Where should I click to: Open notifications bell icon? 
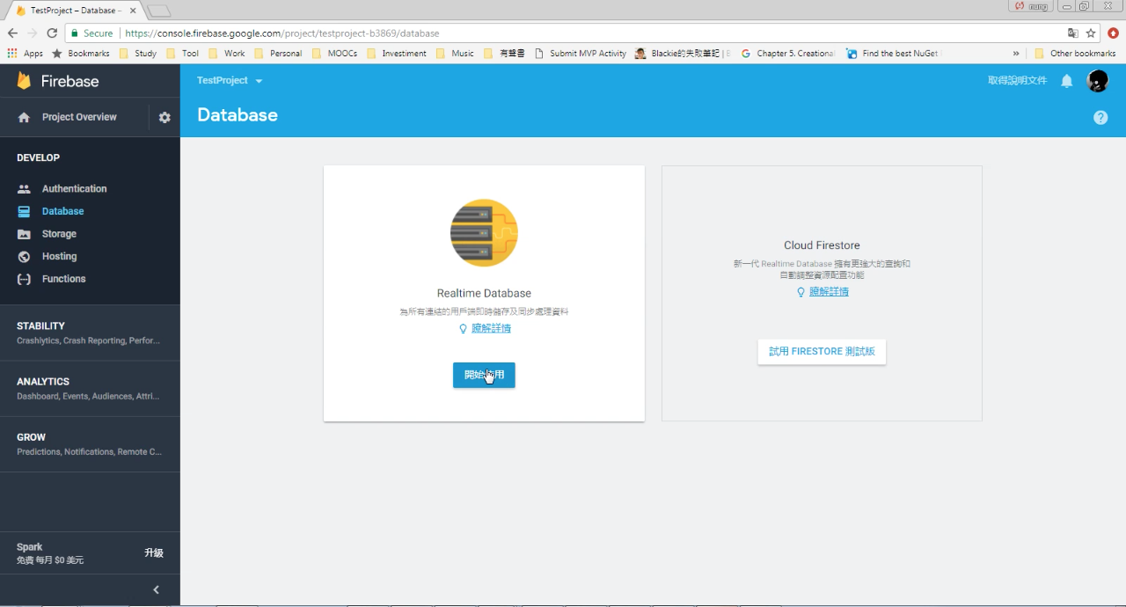pos(1067,81)
